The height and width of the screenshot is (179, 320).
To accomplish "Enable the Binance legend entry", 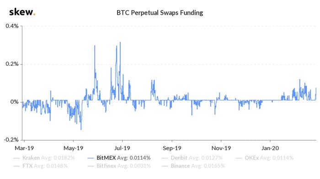I will pyautogui.click(x=193, y=166).
